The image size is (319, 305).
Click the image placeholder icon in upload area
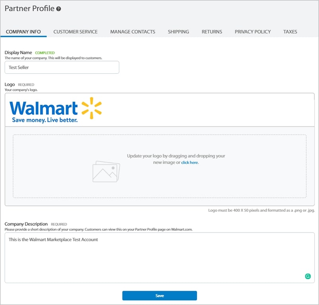click(x=106, y=171)
